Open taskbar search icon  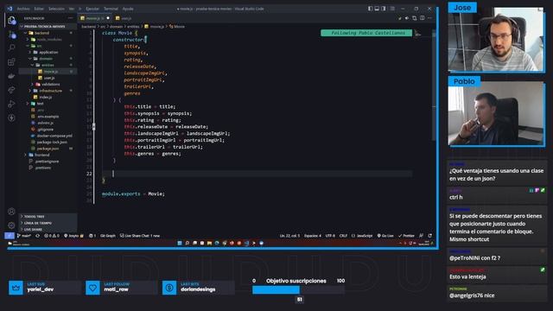pyautogui.click(x=188, y=243)
